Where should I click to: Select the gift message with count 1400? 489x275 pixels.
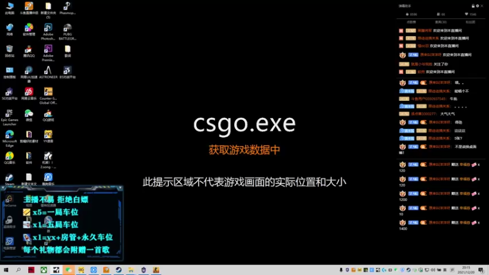point(439,225)
